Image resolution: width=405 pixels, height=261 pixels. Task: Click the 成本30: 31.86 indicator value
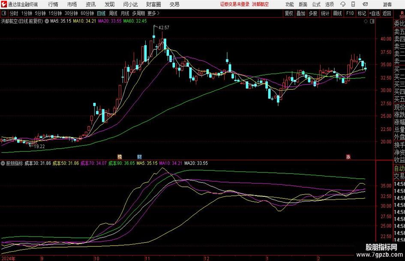click(38, 163)
